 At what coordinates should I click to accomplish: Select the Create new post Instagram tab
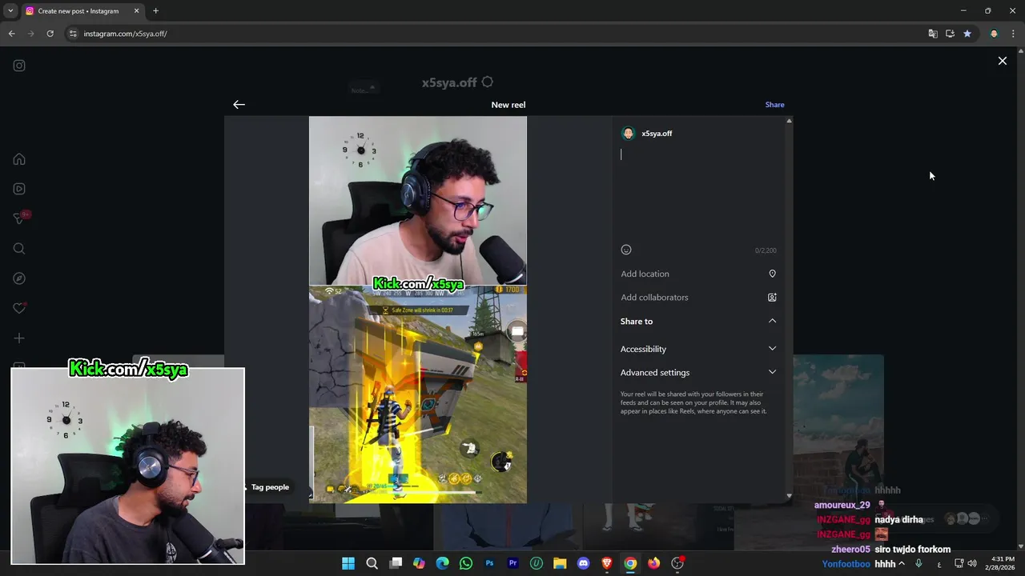click(x=82, y=11)
